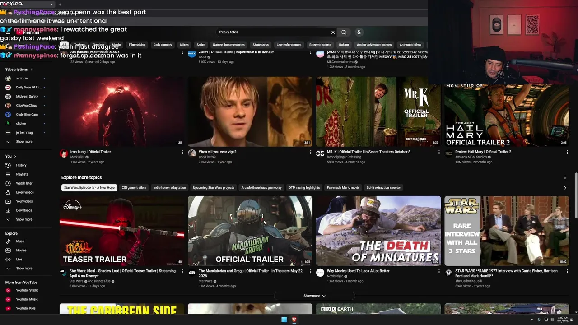Launch YouTube Kids
This screenshot has height=325, width=578.
(x=26, y=308)
